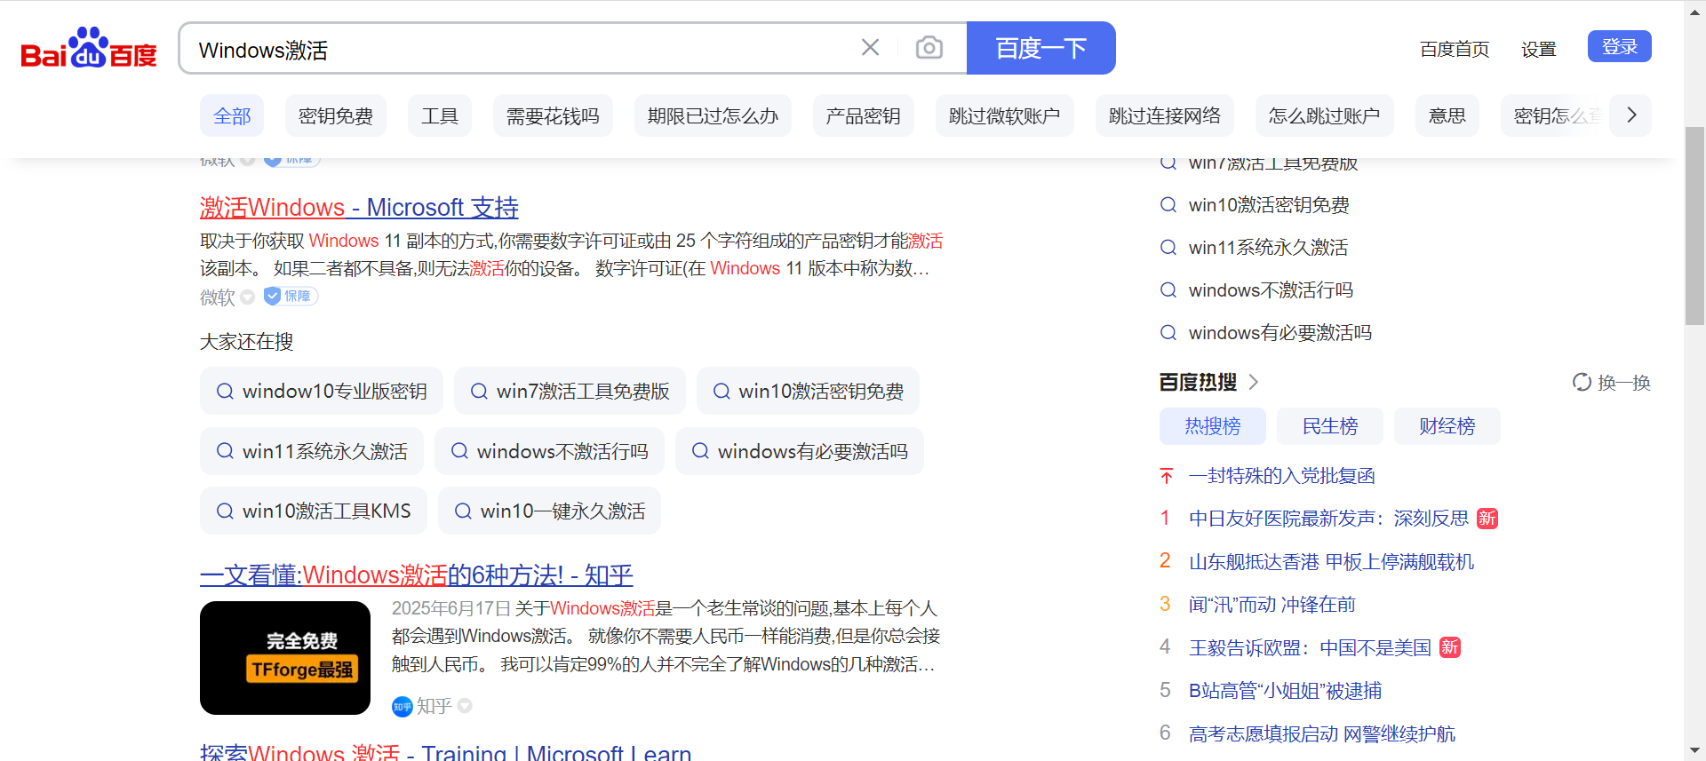Search windows有必要激活吗 suggestion chip

click(x=800, y=451)
